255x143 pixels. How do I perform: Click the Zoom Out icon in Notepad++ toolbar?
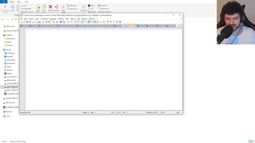pyautogui.click(x=72, y=22)
